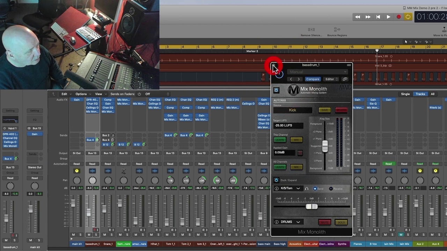The width and height of the screenshot is (447, 251).
Task: Click the Marker 2 timeline marker
Action: pyautogui.click(x=252, y=51)
